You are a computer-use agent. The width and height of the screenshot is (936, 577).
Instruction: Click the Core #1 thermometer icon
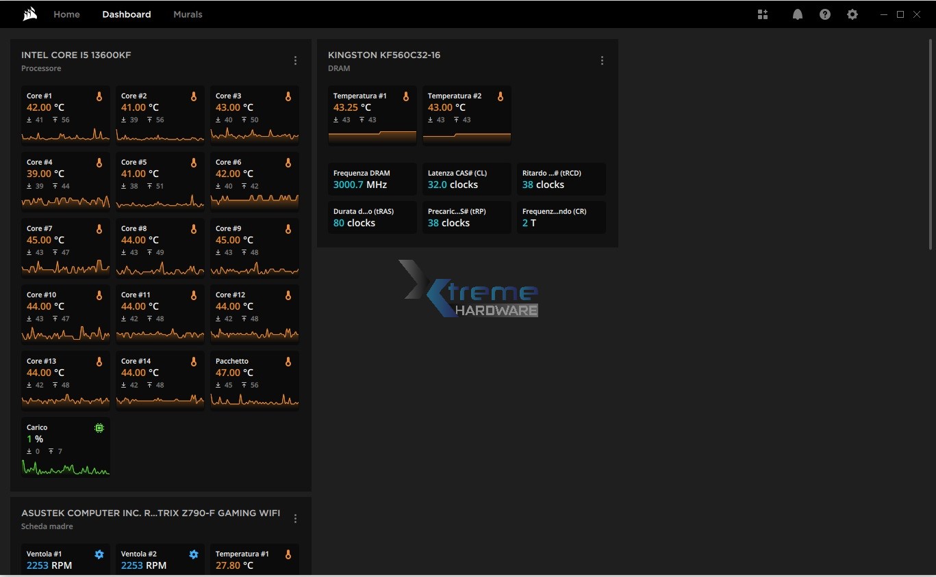[99, 97]
